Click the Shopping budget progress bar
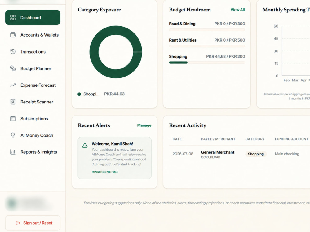 207,63
